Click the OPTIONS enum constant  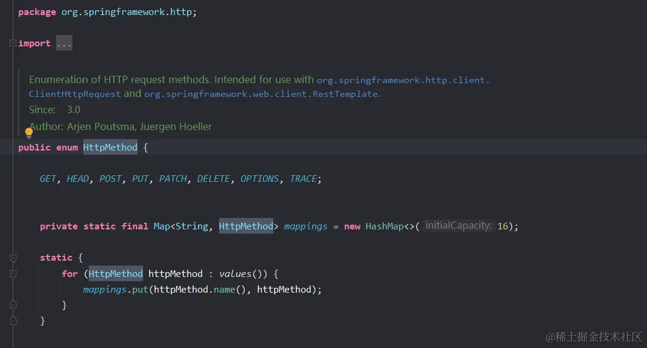260,178
